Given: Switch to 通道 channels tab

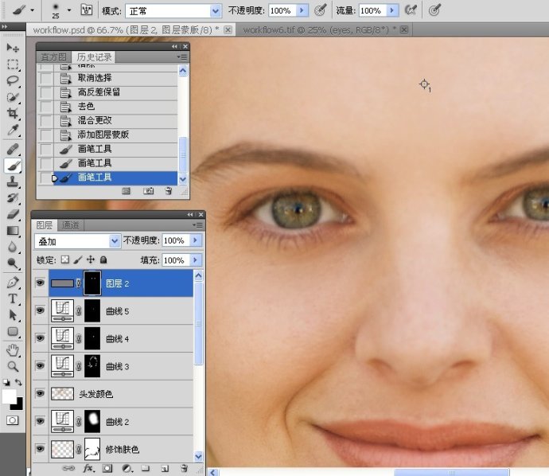Looking at the screenshot, I should 70,224.
